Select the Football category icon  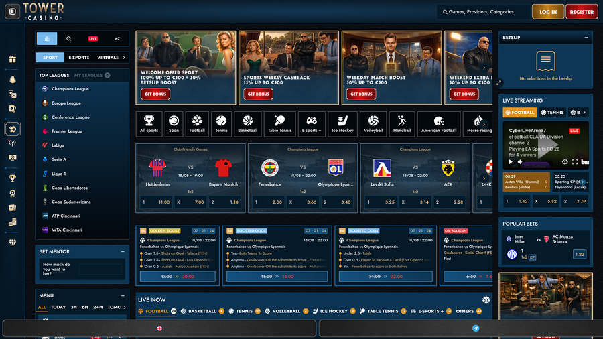(x=197, y=124)
